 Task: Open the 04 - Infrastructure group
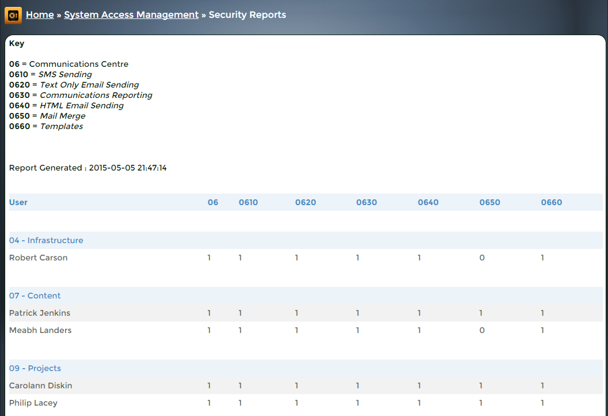coord(46,240)
